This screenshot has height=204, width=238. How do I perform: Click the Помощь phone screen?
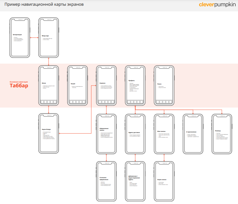pyautogui.click(x=222, y=134)
